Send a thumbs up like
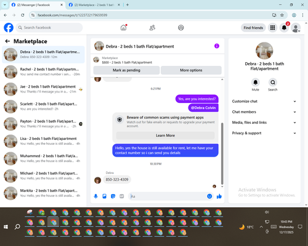Viewport: 308px width, 246px height. coord(219,196)
